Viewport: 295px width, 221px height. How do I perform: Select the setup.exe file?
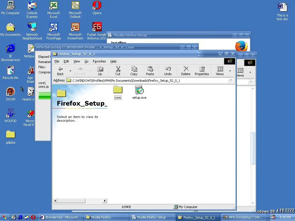pyautogui.click(x=139, y=92)
